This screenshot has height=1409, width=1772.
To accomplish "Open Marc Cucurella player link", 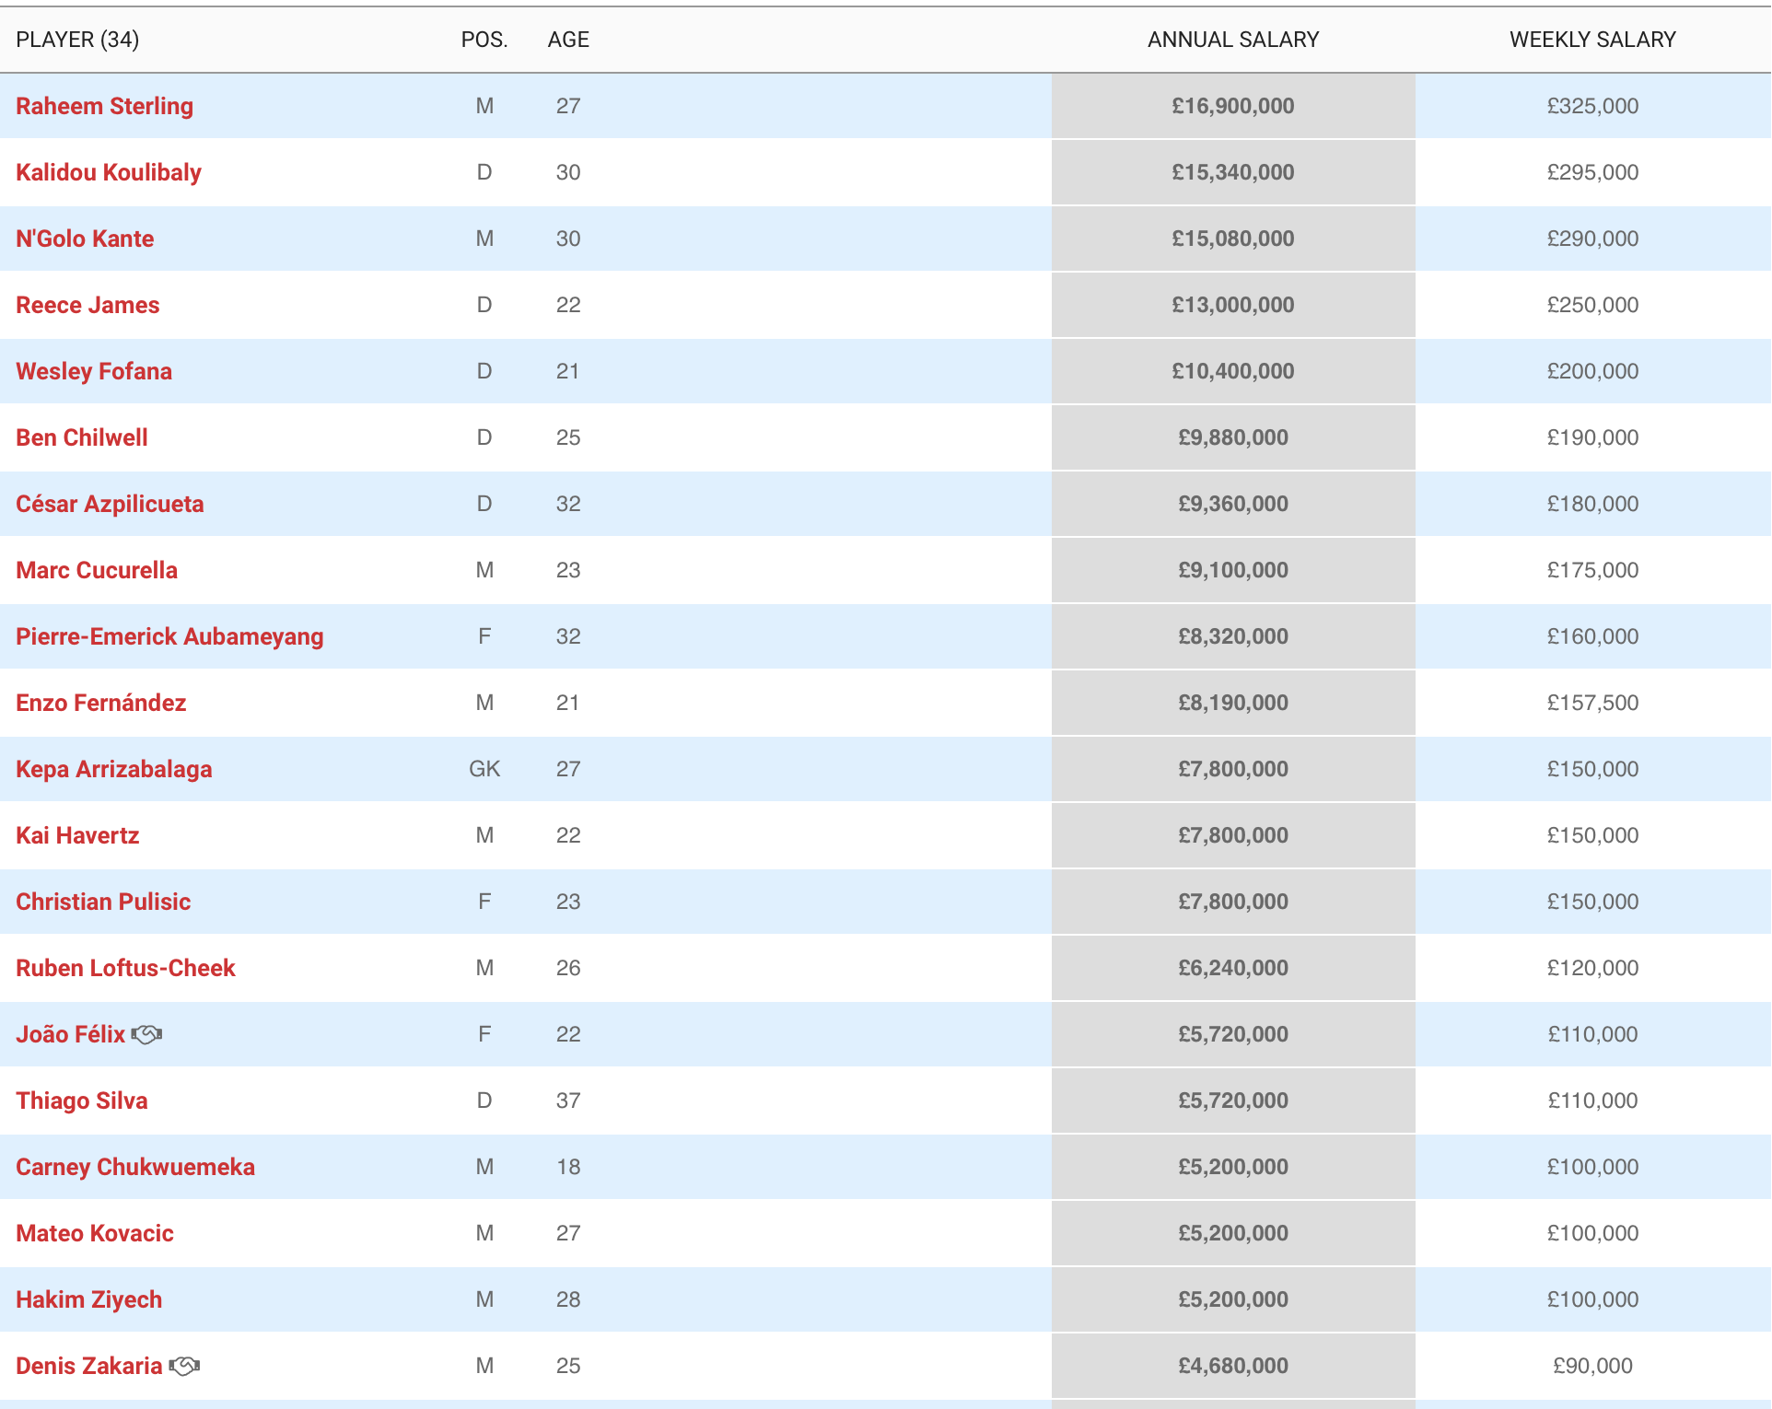I will point(97,570).
